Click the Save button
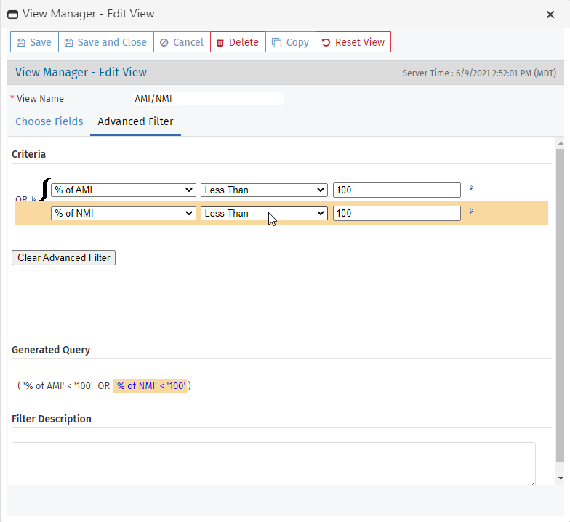 (34, 42)
